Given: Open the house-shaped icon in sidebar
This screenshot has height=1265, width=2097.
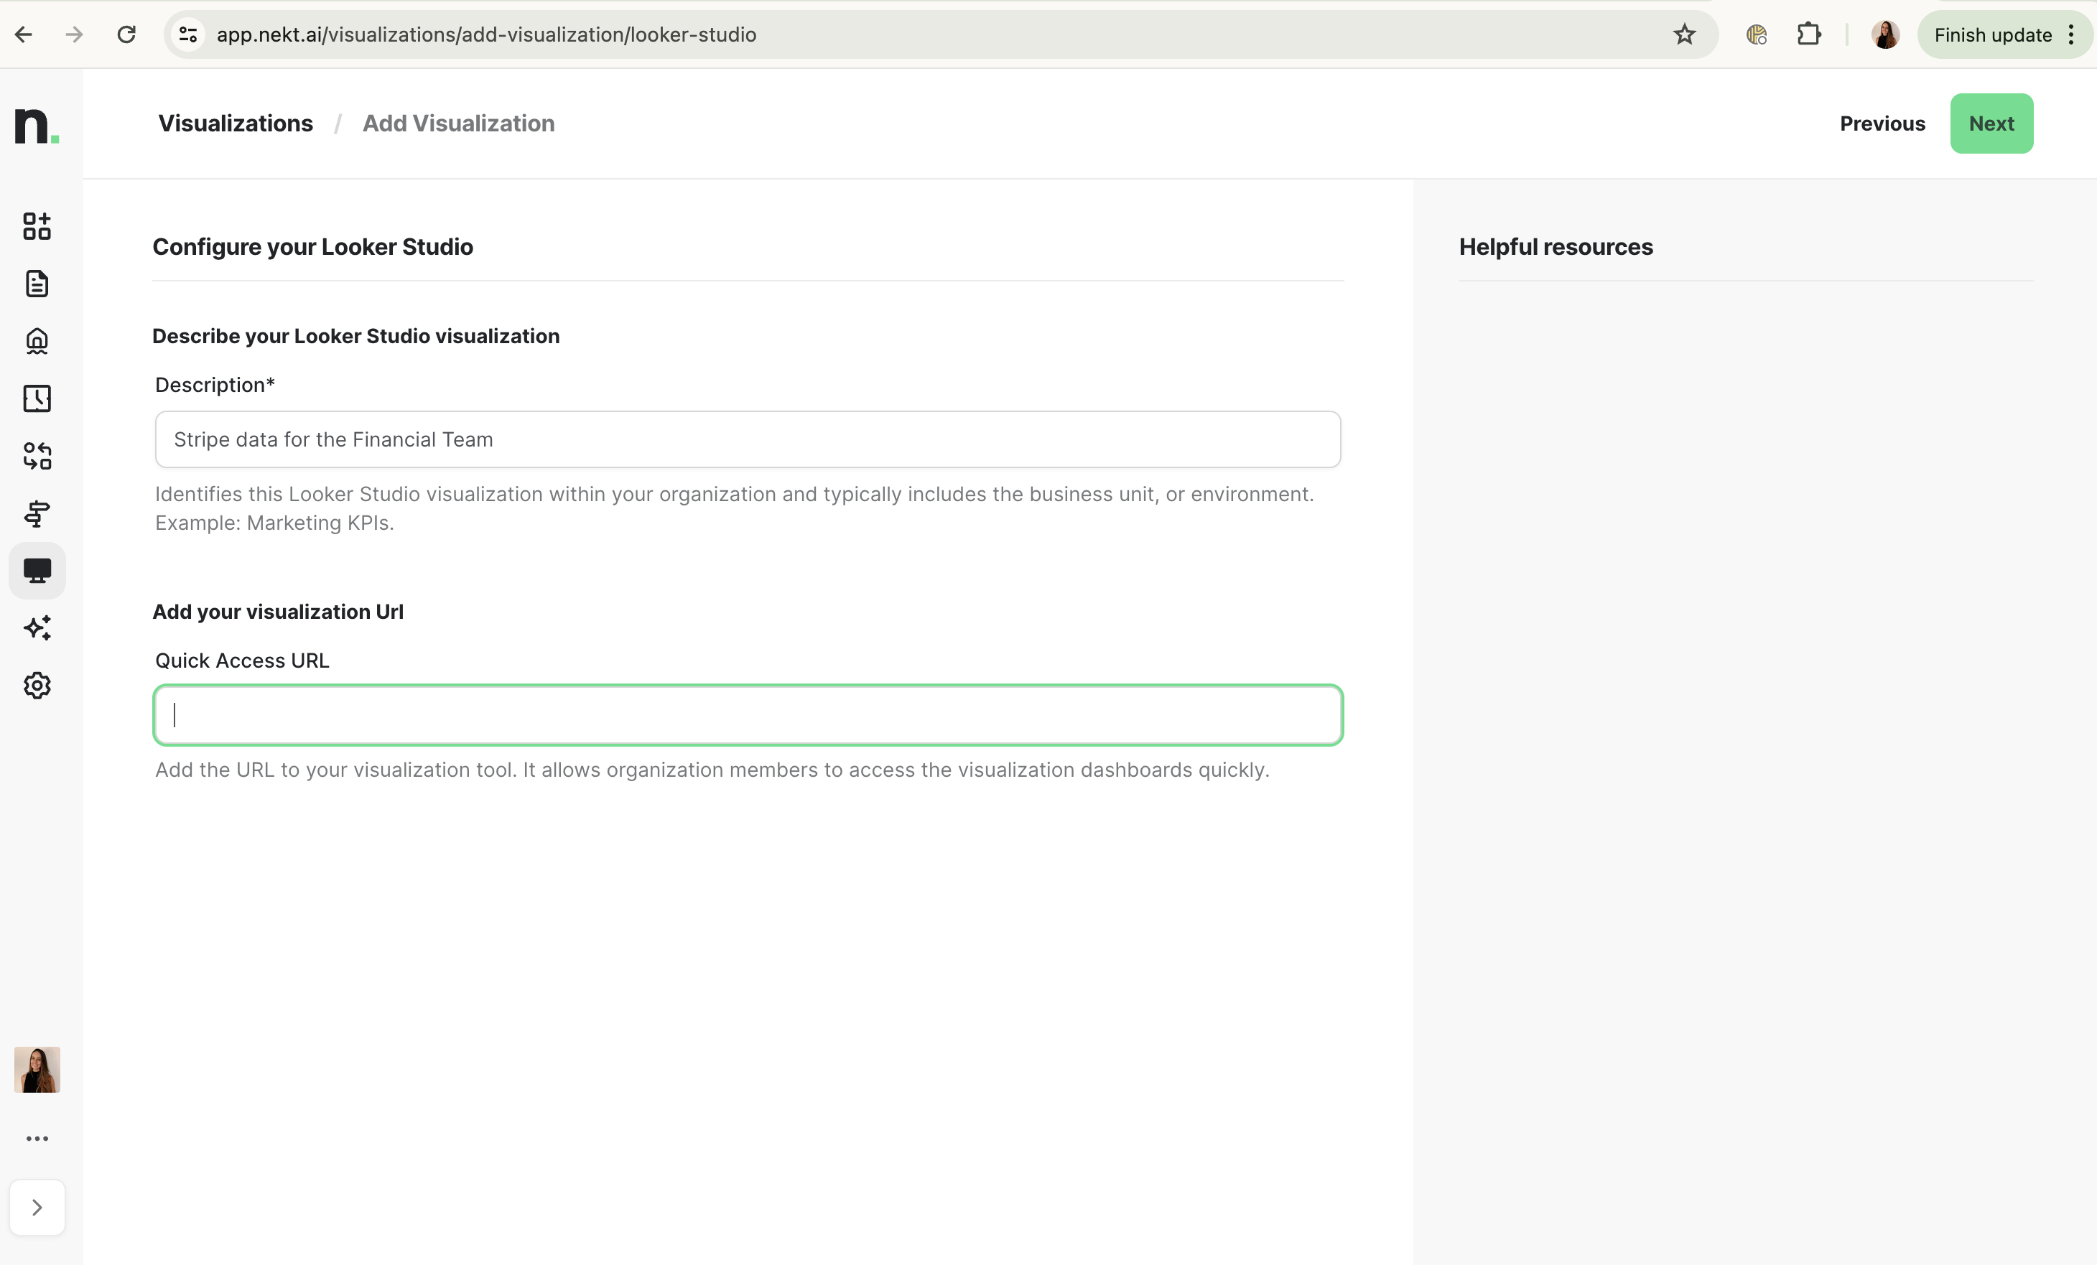Looking at the screenshot, I should coord(37,341).
